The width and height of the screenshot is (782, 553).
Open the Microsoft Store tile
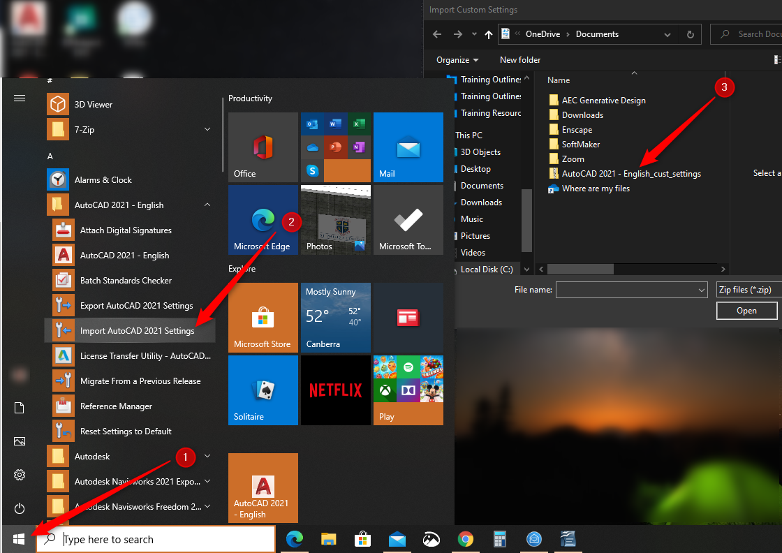[x=263, y=318]
